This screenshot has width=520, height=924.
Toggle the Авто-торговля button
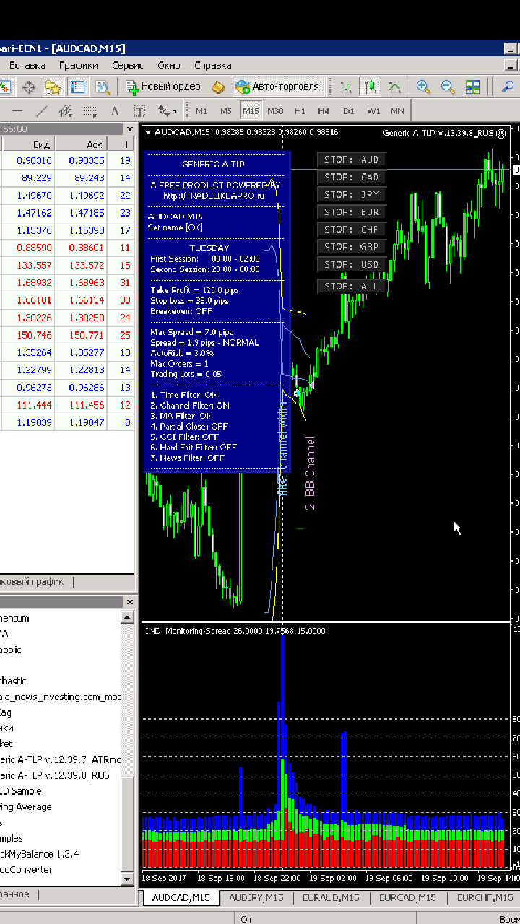pos(278,87)
